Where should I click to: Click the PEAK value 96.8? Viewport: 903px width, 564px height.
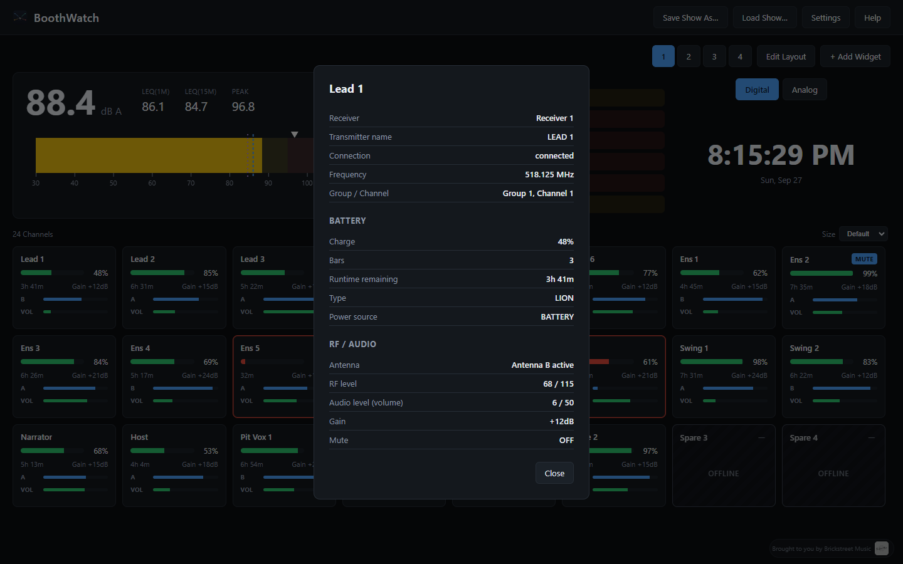(x=243, y=107)
